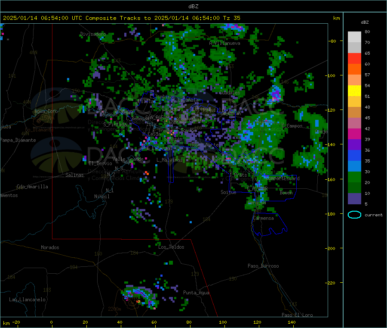387x328 pixels.
Task: Click the 'Pampa_Diamante' label
Action: point(18,140)
